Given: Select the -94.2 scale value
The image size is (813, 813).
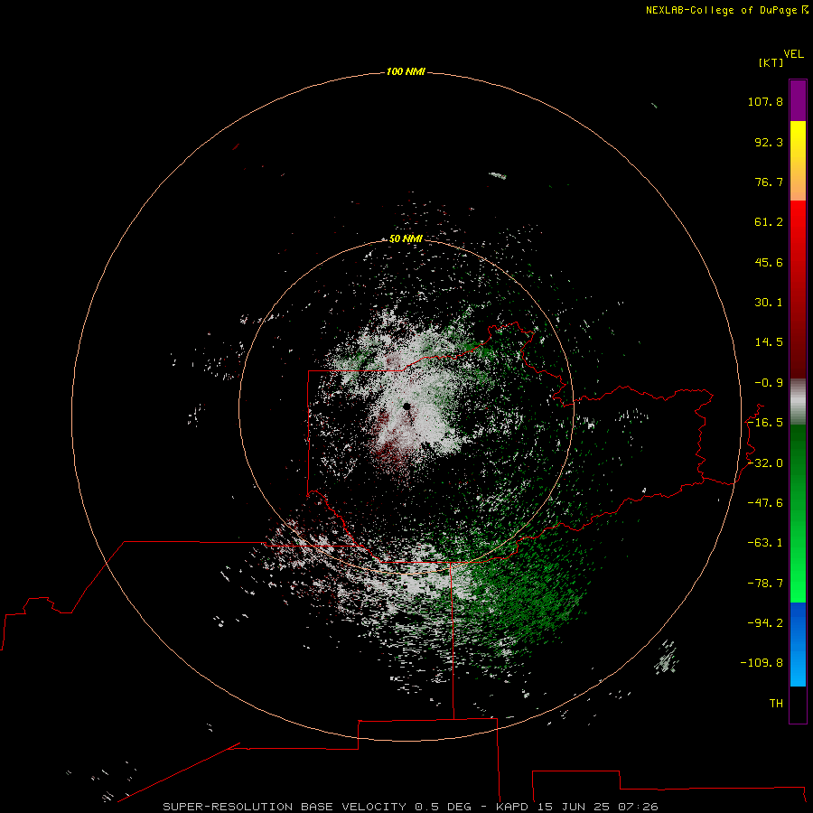Looking at the screenshot, I should [x=765, y=623].
